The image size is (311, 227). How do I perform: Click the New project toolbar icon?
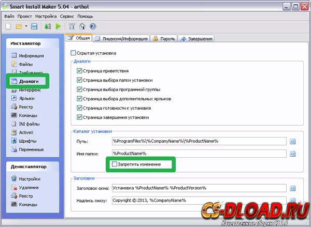click(8, 26)
